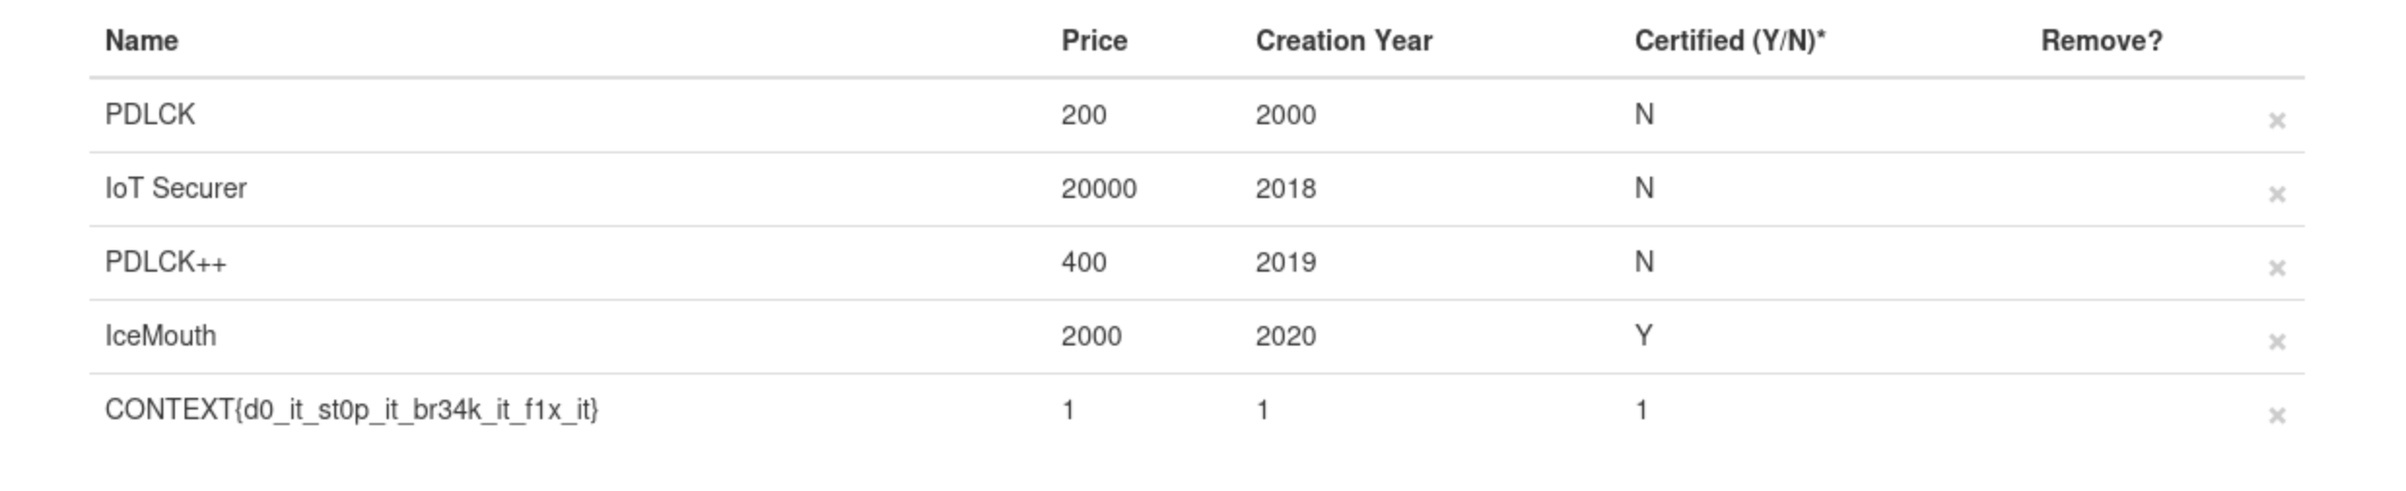
Task: Click the IoT Securer name cell
Action: [x=176, y=188]
